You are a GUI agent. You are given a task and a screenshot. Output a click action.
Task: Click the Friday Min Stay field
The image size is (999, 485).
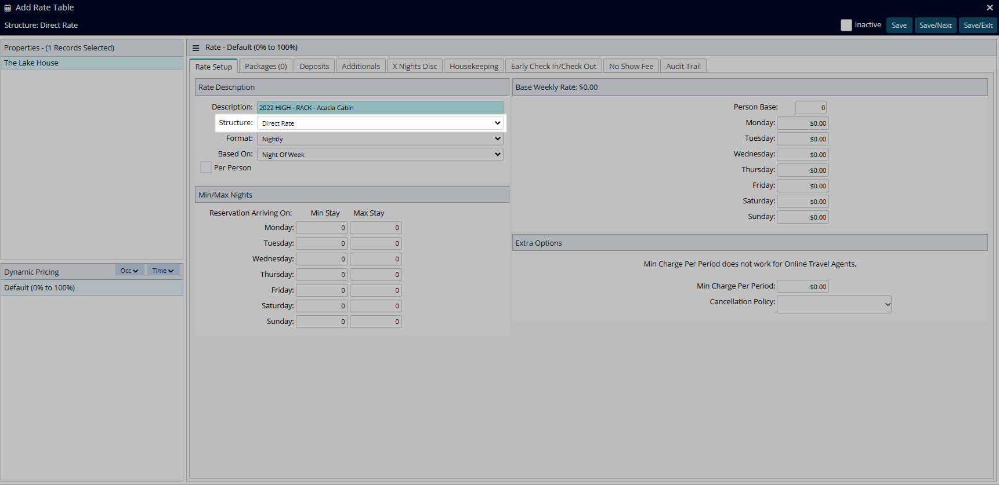click(x=322, y=290)
